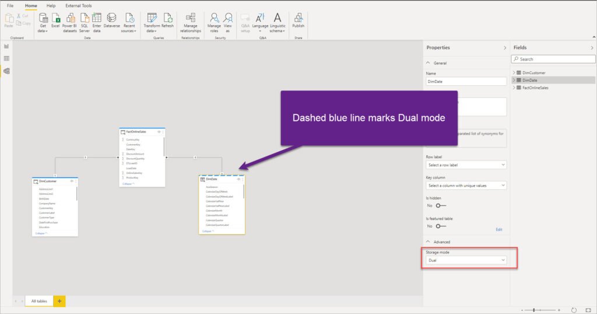
Task: Switch to the Data view
Action: coord(6,58)
